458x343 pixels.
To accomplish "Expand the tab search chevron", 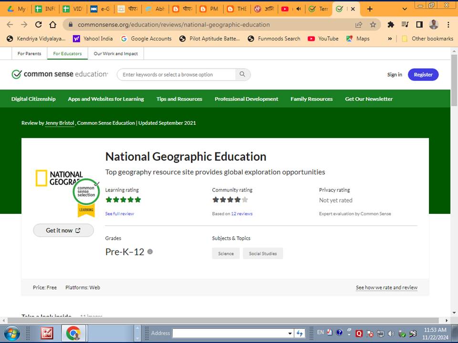I will (405, 9).
